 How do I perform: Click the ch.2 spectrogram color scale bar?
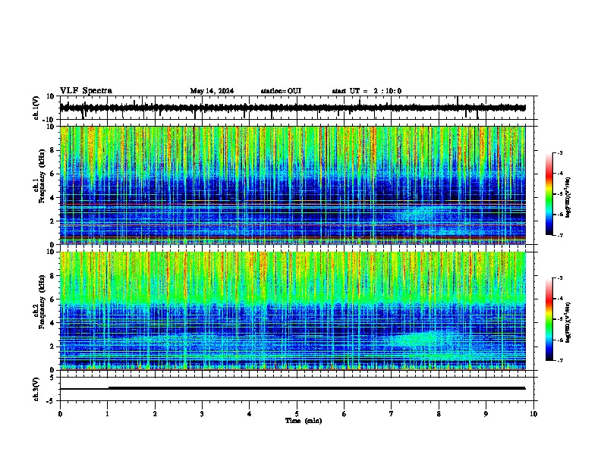pyautogui.click(x=549, y=319)
